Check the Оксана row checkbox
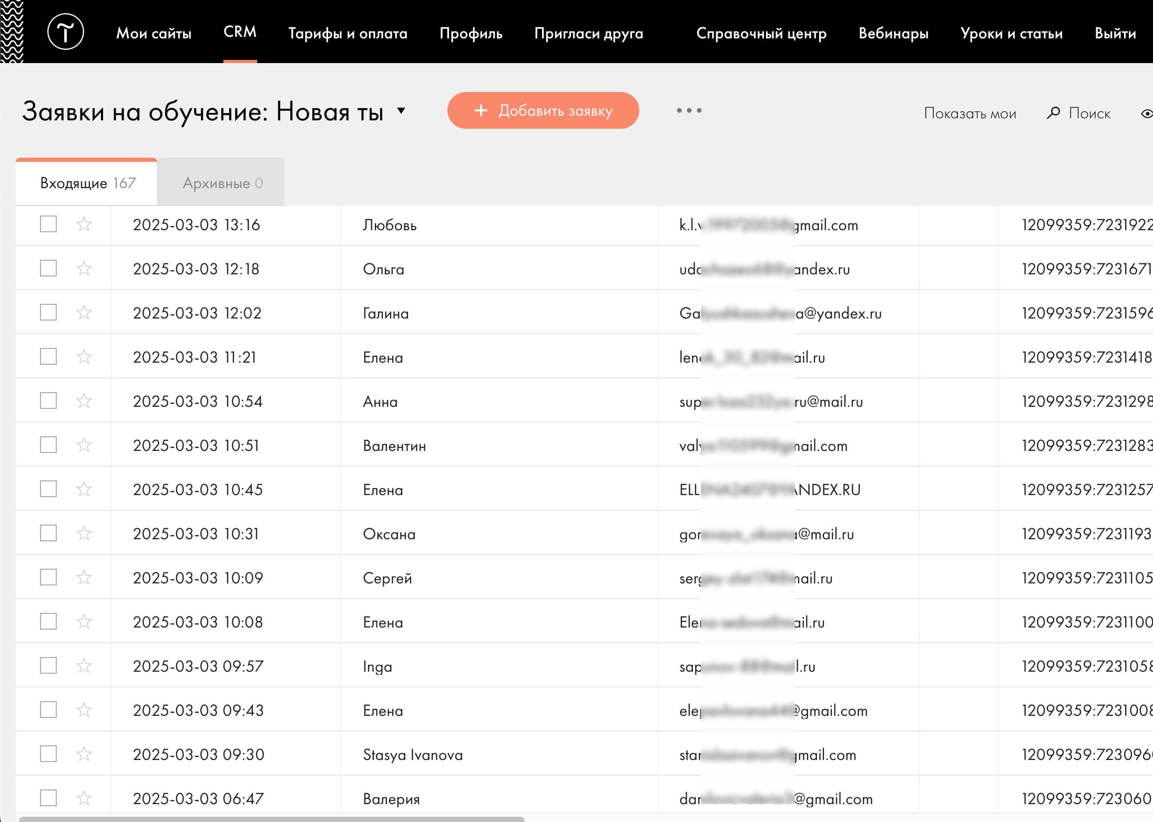 click(x=48, y=533)
